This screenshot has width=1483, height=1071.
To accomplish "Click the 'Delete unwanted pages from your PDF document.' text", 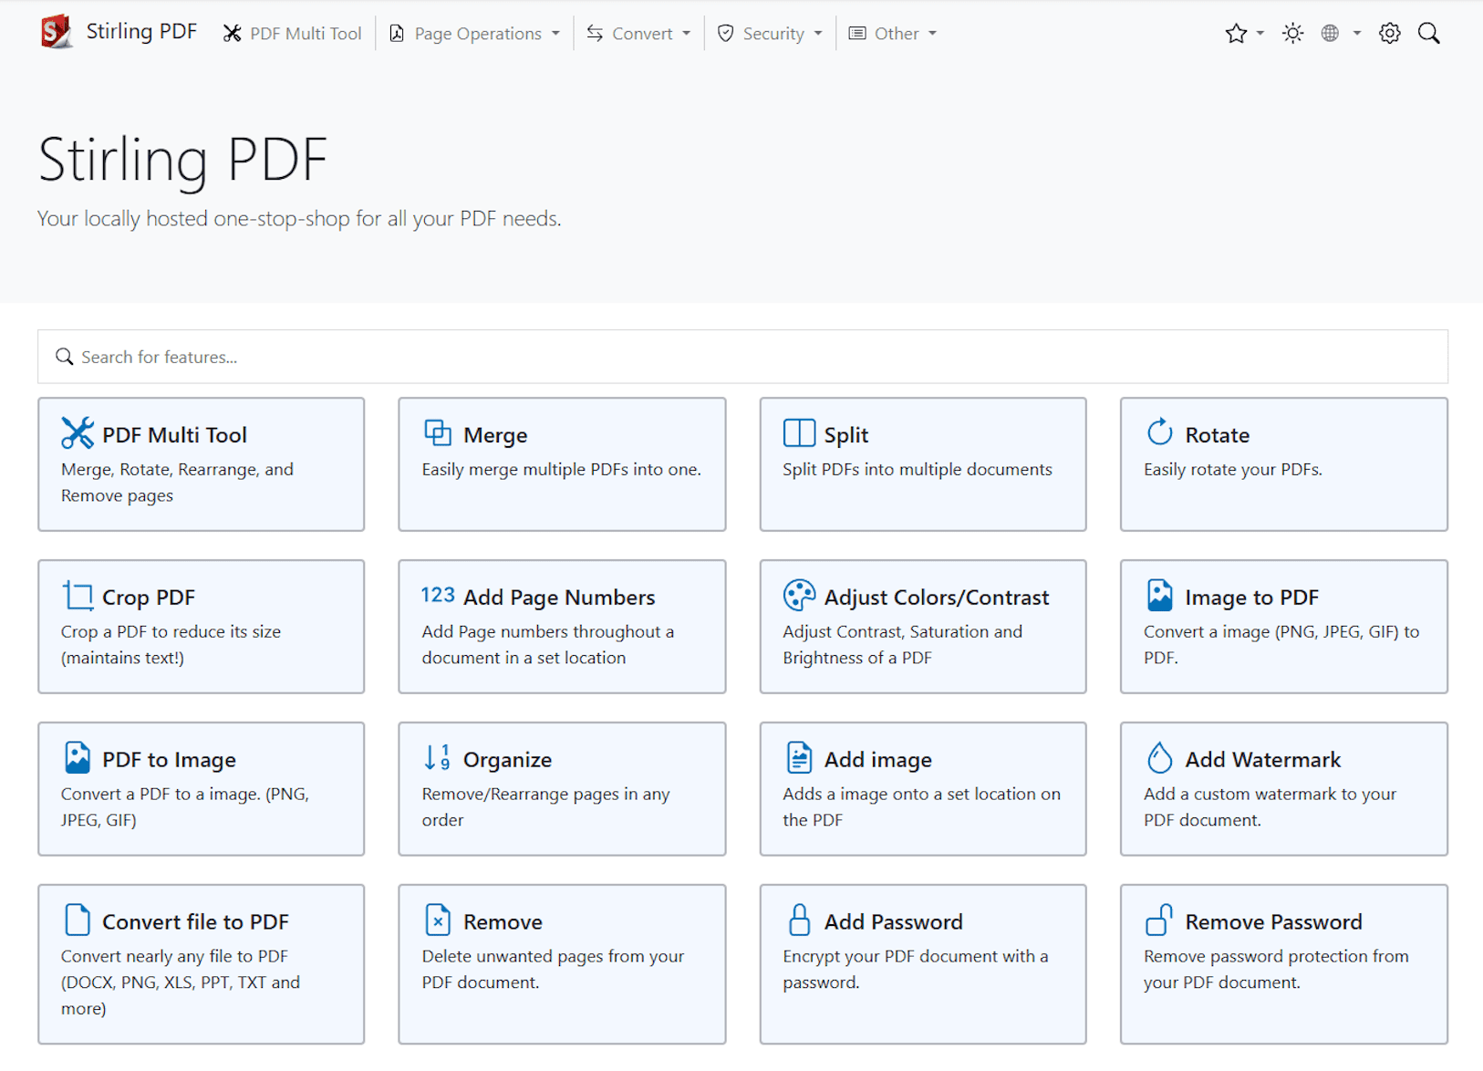I will tap(554, 970).
